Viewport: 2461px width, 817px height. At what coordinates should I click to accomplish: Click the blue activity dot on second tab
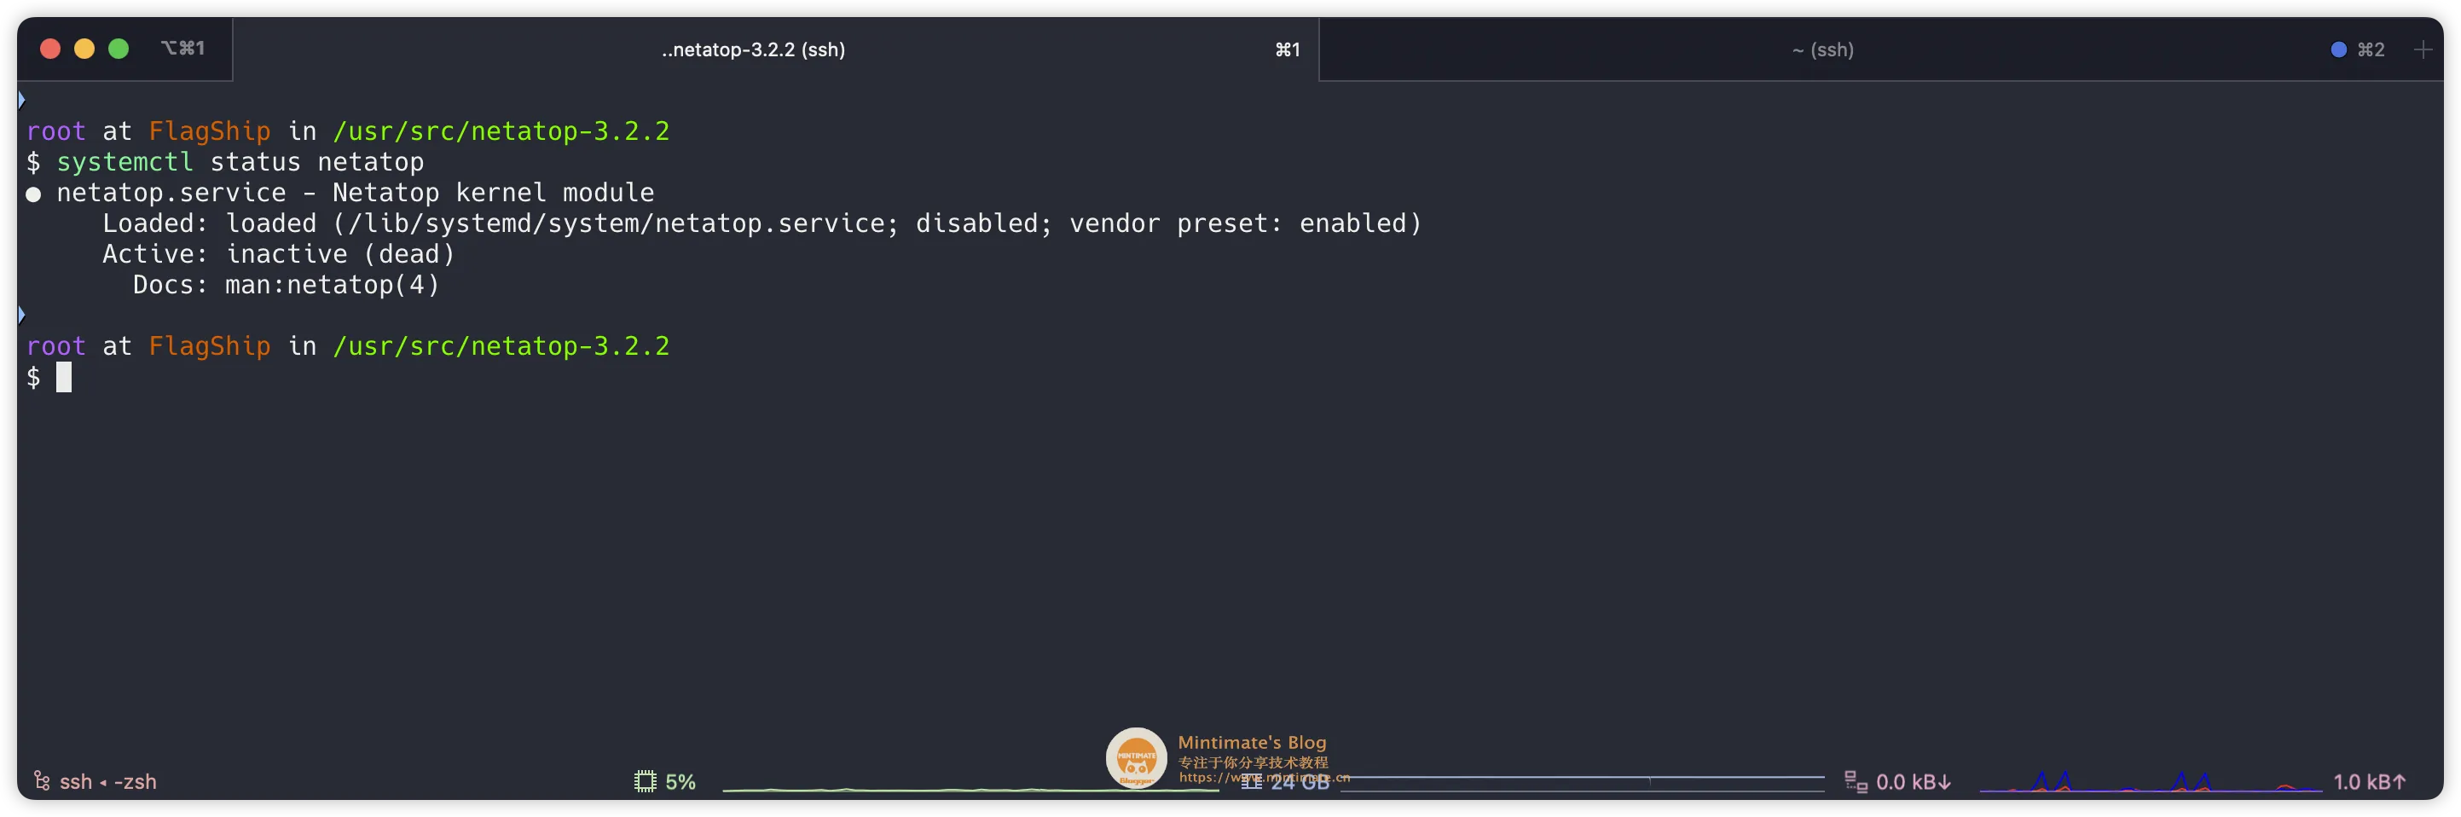pos(2337,49)
